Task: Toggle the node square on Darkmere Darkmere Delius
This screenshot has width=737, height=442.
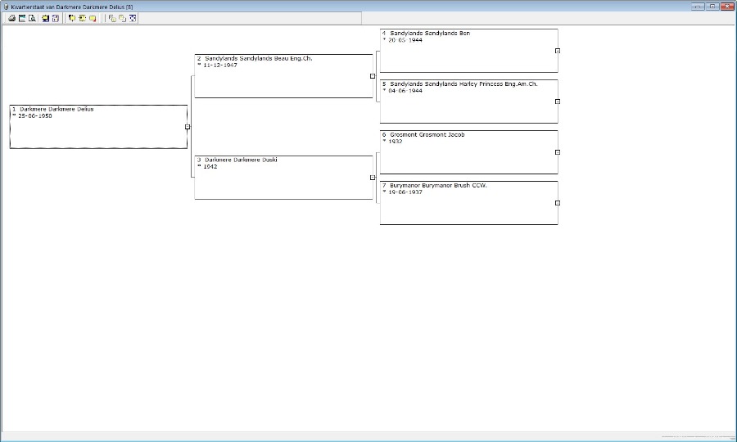Action: click(x=188, y=127)
